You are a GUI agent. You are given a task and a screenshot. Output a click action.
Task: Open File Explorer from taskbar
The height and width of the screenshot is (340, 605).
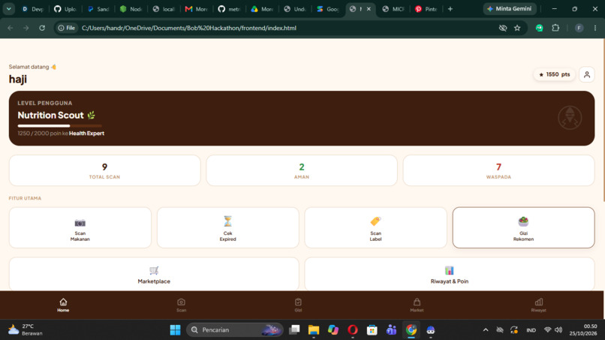(x=314, y=330)
